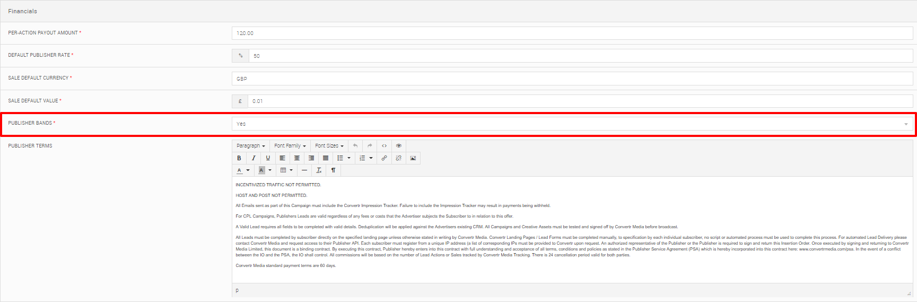Expand the Publisher Bands select box
Viewport: 917px width, 302px height.
click(x=572, y=124)
